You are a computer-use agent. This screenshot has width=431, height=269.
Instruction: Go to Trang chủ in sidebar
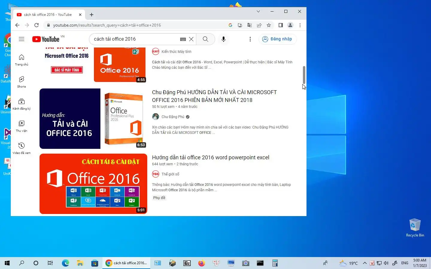pos(22,60)
